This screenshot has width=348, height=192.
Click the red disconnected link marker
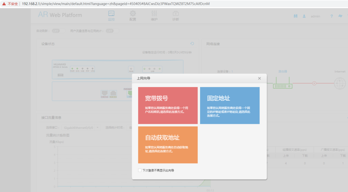pyautogui.click(x=314, y=83)
